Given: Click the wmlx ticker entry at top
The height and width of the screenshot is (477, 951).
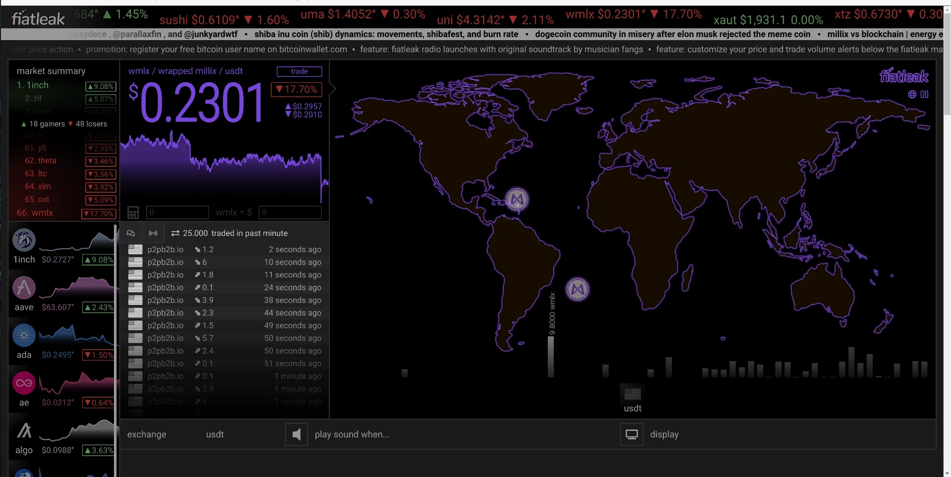Looking at the screenshot, I should point(634,14).
